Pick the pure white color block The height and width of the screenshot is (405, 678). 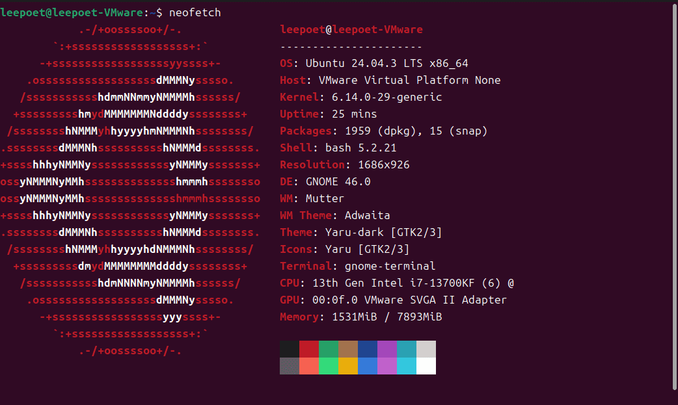426,366
